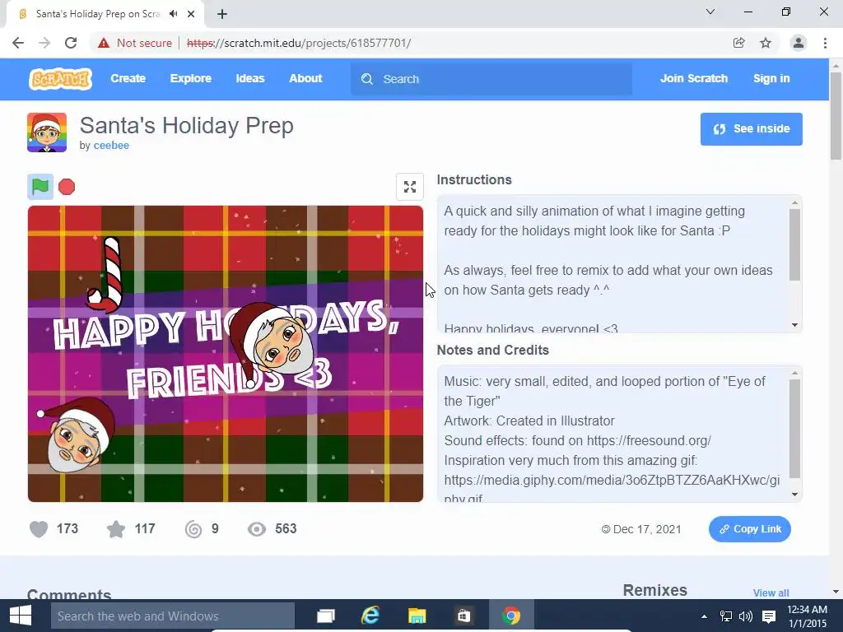The width and height of the screenshot is (843, 632).
Task: Click Search the web and Windows box
Action: pos(173,616)
